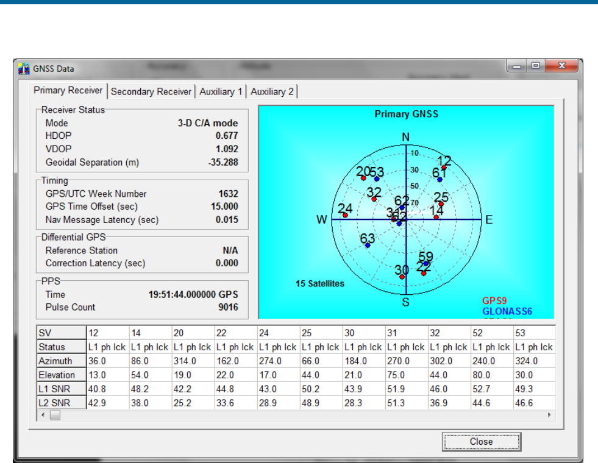
Task: Select satellite 14 red dot on plot
Action: coord(436,217)
